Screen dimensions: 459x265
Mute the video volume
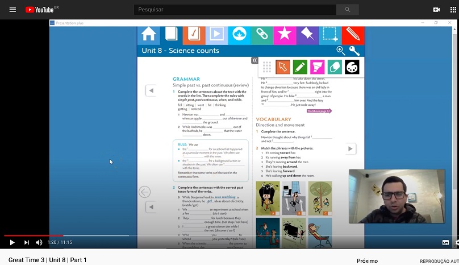[x=39, y=242]
